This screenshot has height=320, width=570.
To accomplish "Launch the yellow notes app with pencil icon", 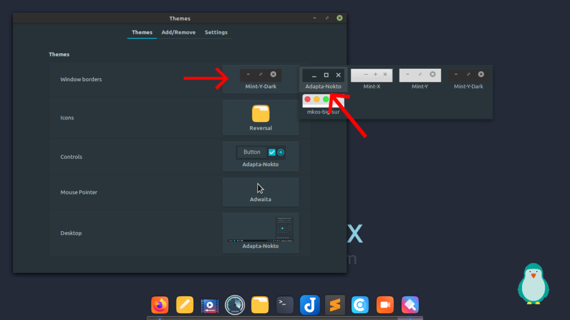I will pyautogui.click(x=185, y=305).
